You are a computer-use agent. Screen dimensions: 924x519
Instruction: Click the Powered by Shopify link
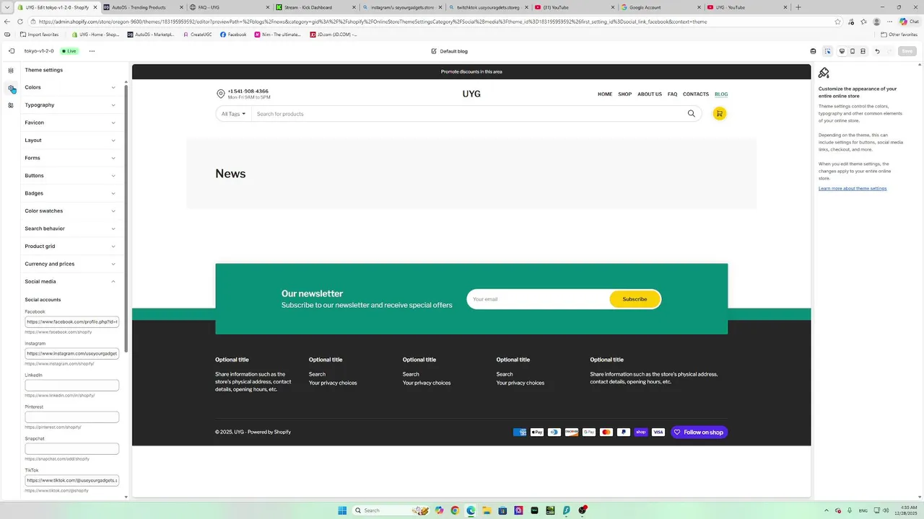269,432
